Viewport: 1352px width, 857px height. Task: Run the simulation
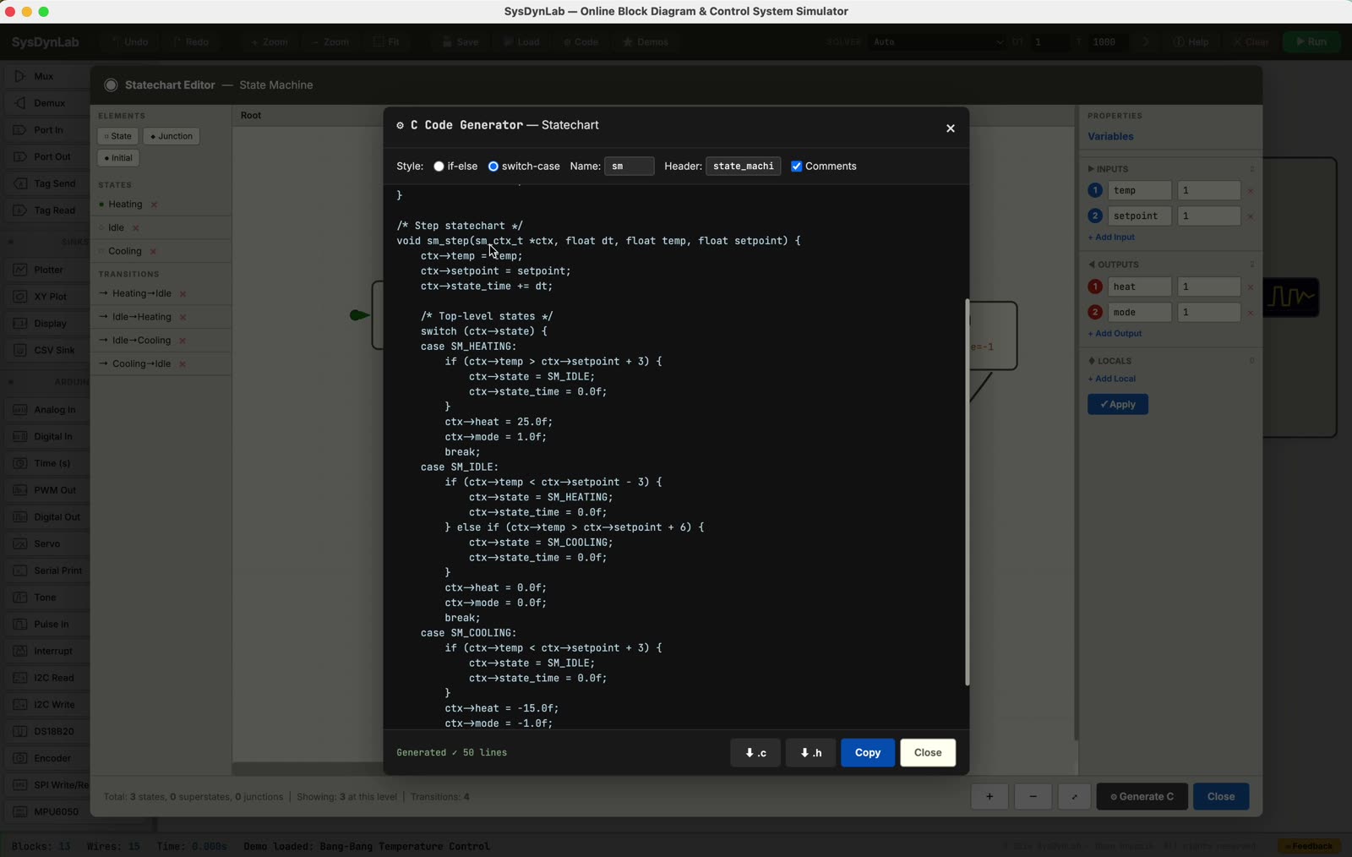1311,42
